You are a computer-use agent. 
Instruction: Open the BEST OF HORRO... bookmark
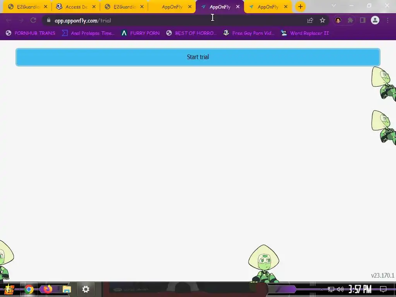[x=191, y=33]
